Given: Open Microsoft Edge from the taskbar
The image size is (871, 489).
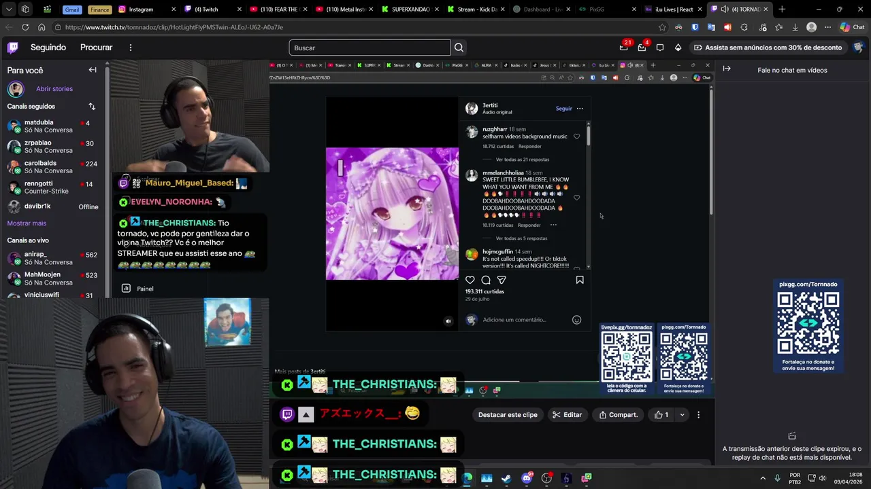Looking at the screenshot, I should pyautogui.click(x=467, y=478).
